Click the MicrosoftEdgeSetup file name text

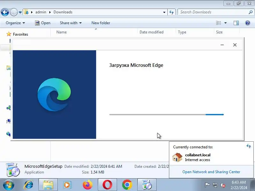(x=43, y=166)
